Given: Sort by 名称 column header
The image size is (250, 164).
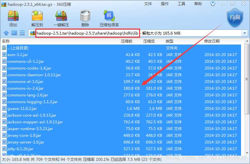Looking at the screenshot, I should click(x=6, y=41).
